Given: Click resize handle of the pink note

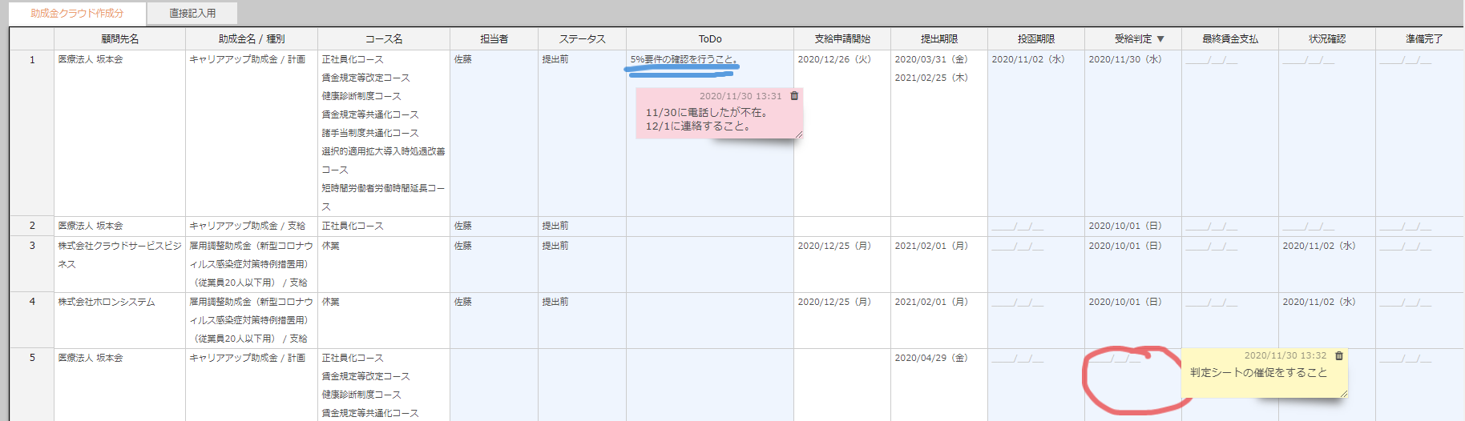Looking at the screenshot, I should pos(798,134).
